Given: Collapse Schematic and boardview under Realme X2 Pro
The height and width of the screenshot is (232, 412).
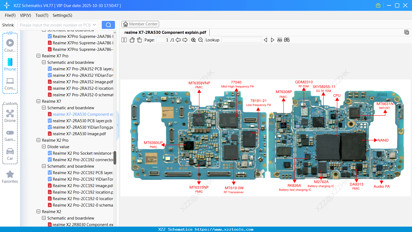Looking at the screenshot, I should click(44, 166).
